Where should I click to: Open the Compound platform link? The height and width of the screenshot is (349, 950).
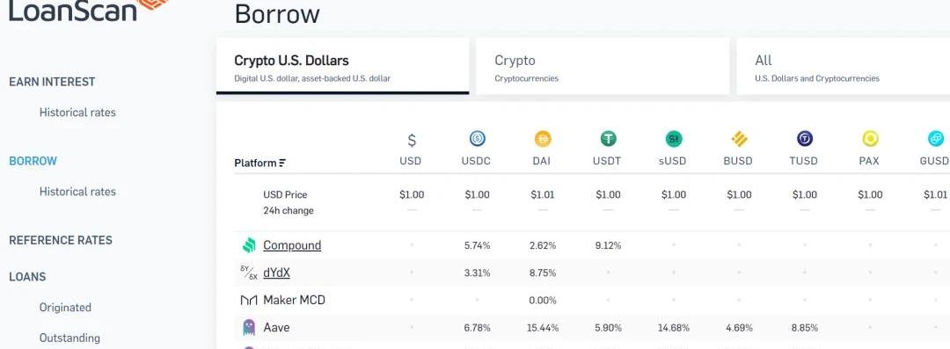[x=292, y=245]
